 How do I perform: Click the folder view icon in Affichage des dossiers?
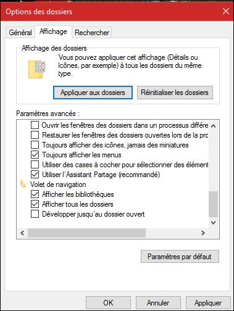(x=36, y=70)
